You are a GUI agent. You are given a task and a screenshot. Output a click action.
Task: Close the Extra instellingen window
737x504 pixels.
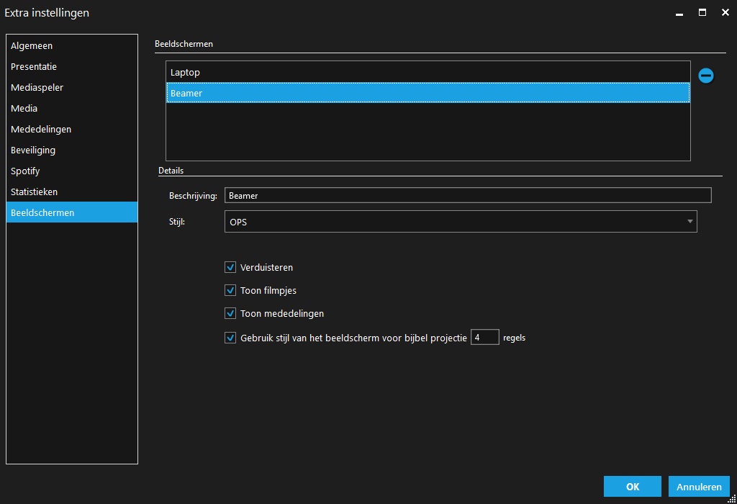point(725,13)
